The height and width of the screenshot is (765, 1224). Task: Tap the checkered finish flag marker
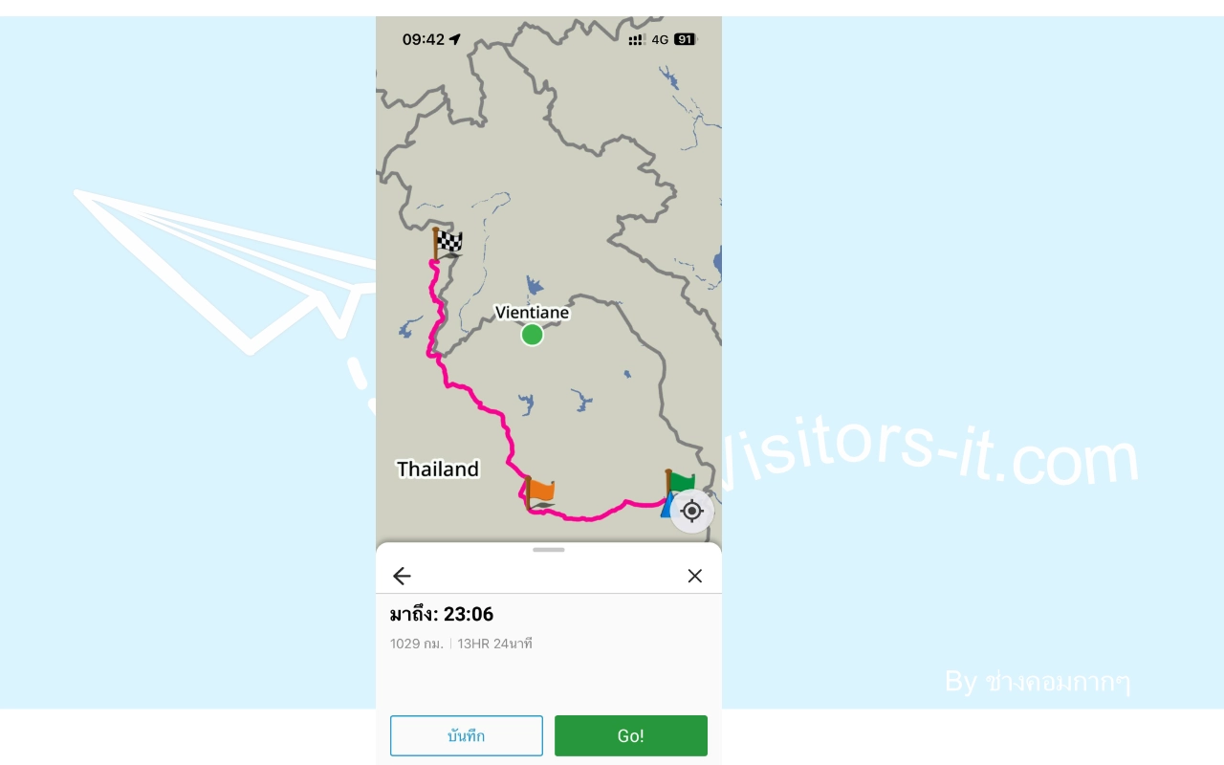tap(448, 244)
